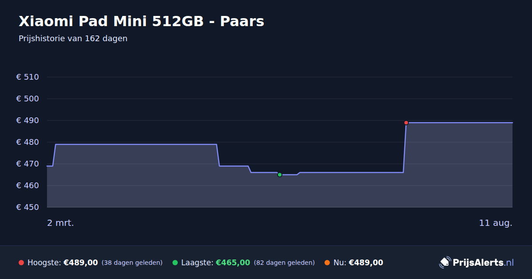The width and height of the screenshot is (532, 279).
Task: Click the PrijsAlerts tag logo icon
Action: tap(445, 263)
